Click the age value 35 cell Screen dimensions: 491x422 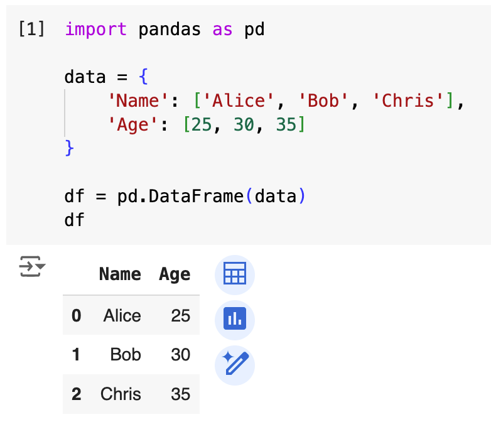pos(180,394)
